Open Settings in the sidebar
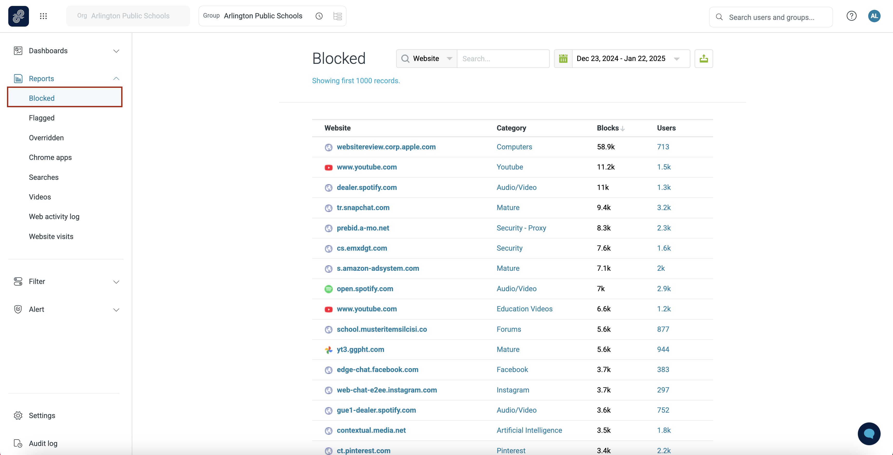The height and width of the screenshot is (455, 893). 42,415
